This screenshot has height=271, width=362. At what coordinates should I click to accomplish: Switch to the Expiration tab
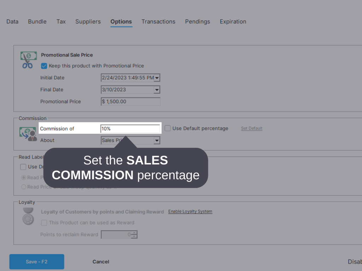(x=233, y=22)
